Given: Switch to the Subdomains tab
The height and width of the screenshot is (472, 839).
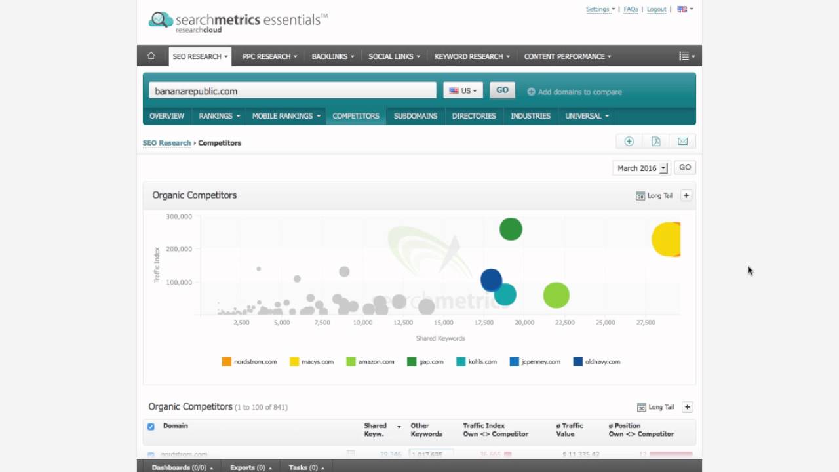Looking at the screenshot, I should click(416, 116).
